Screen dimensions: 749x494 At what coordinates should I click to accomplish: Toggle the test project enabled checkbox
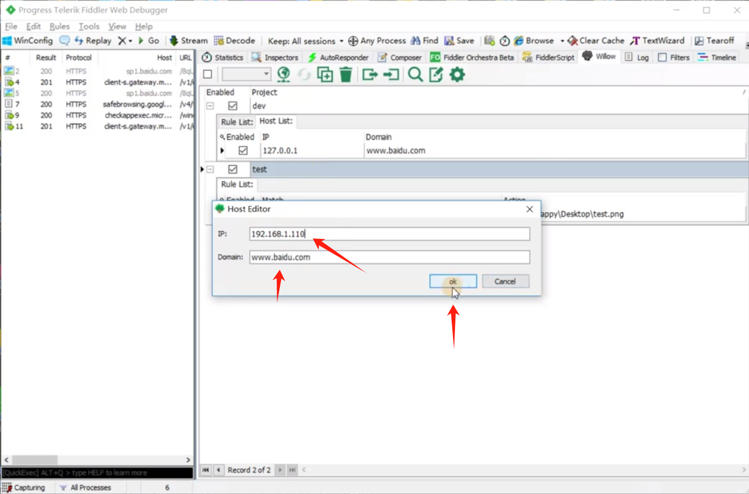[x=233, y=169]
